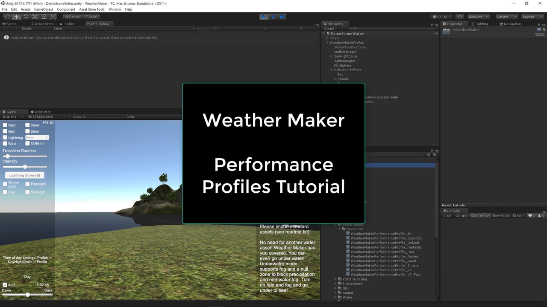Adjust the Dawn to Dusk time slider

(x=27, y=295)
